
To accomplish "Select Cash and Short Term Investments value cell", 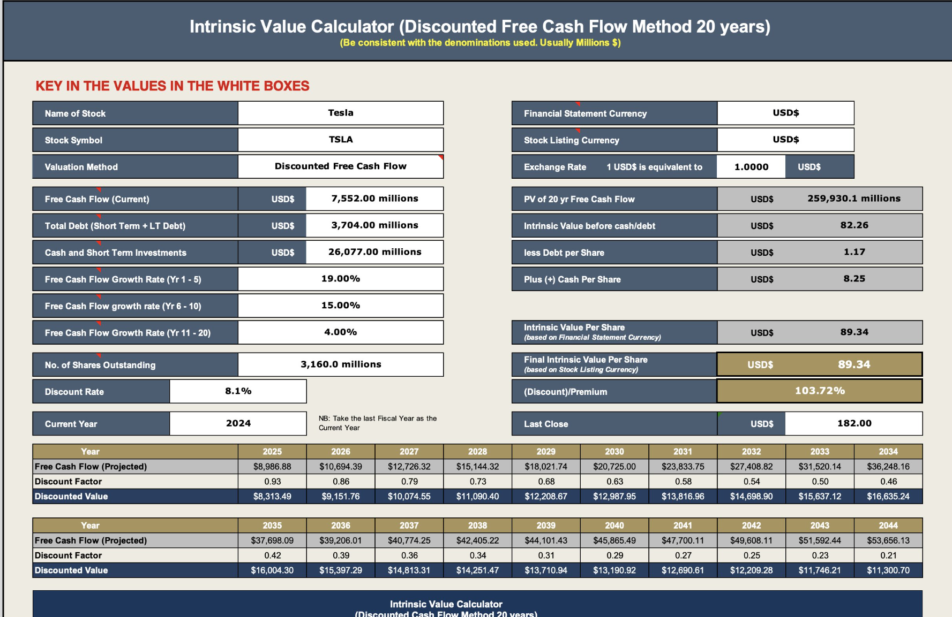I will coord(374,252).
